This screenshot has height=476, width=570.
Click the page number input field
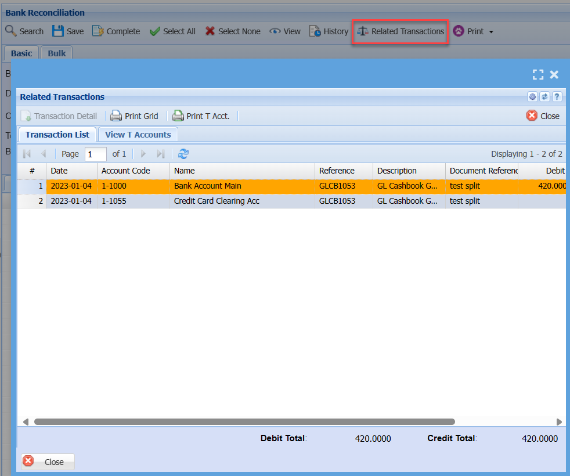96,154
